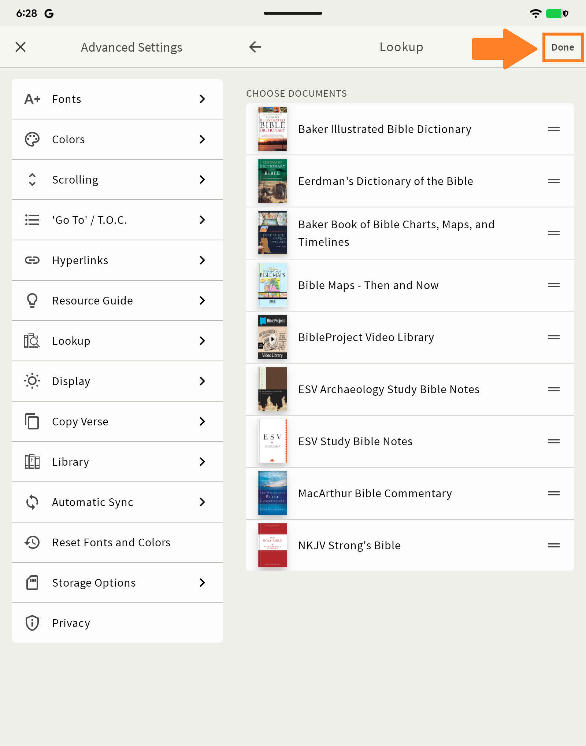Select the Display menu item
This screenshot has height=746, width=586.
117,381
